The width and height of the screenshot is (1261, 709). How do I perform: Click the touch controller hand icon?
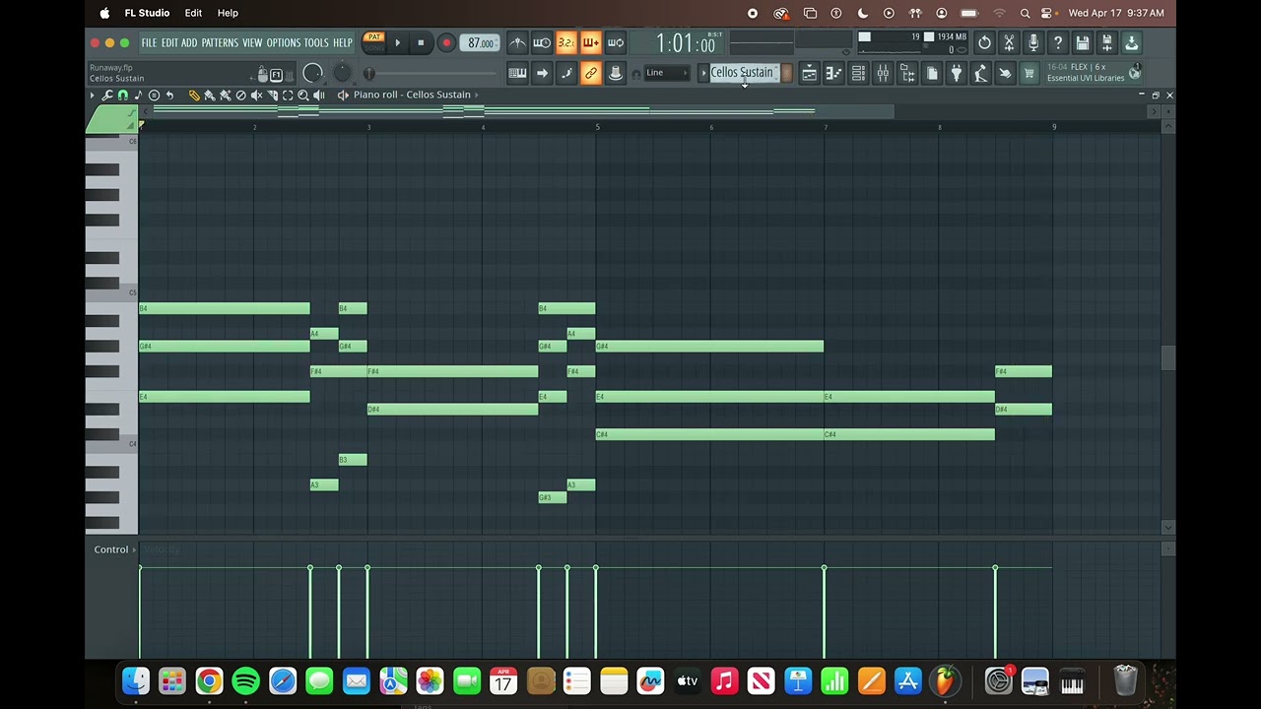1005,73
